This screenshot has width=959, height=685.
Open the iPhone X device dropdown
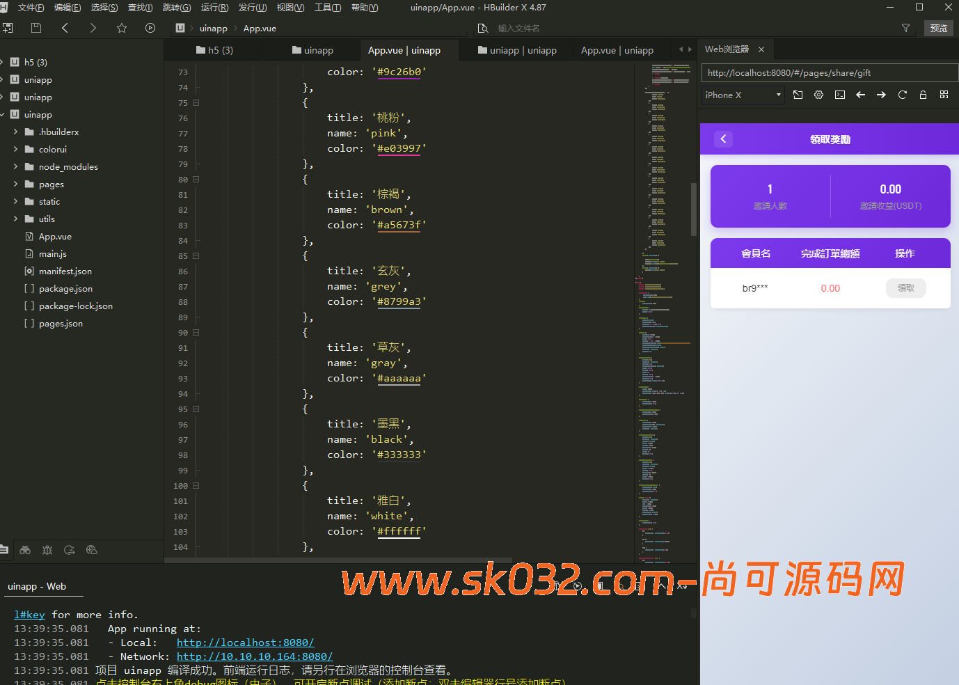743,95
